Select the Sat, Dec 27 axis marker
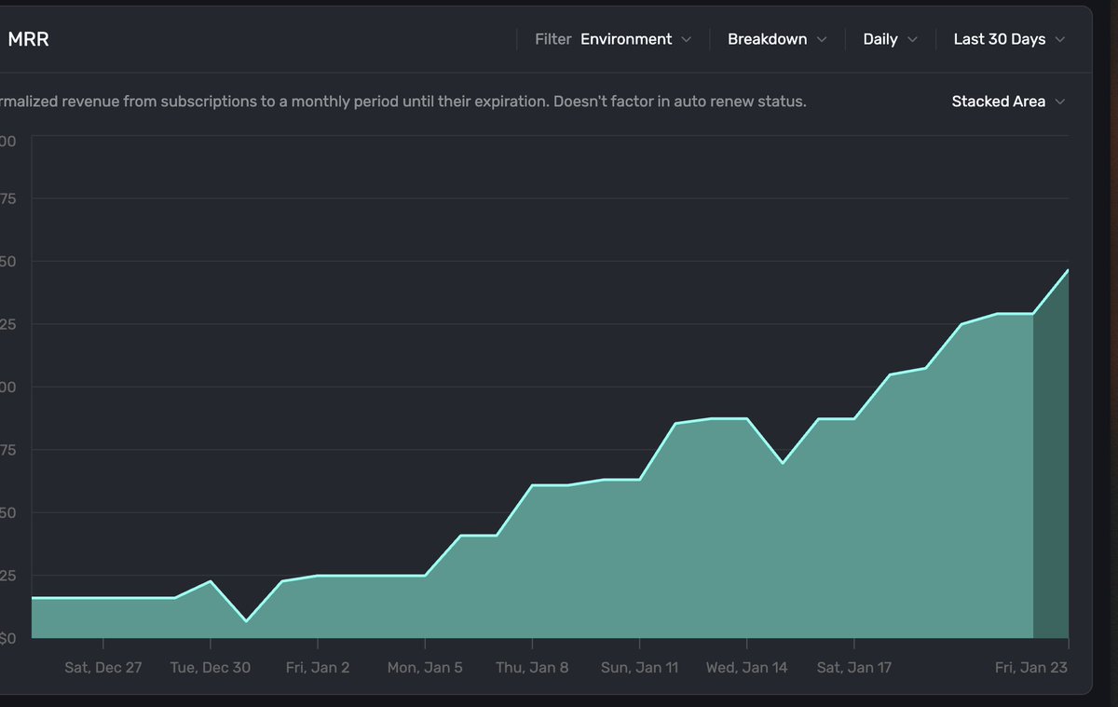Image resolution: width=1118 pixels, height=707 pixels. (103, 667)
